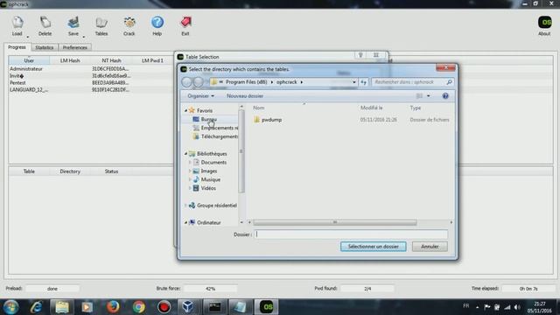Open the address bar history dropdown
Image resolution: width=560 pixels, height=315 pixels.
tap(354, 82)
